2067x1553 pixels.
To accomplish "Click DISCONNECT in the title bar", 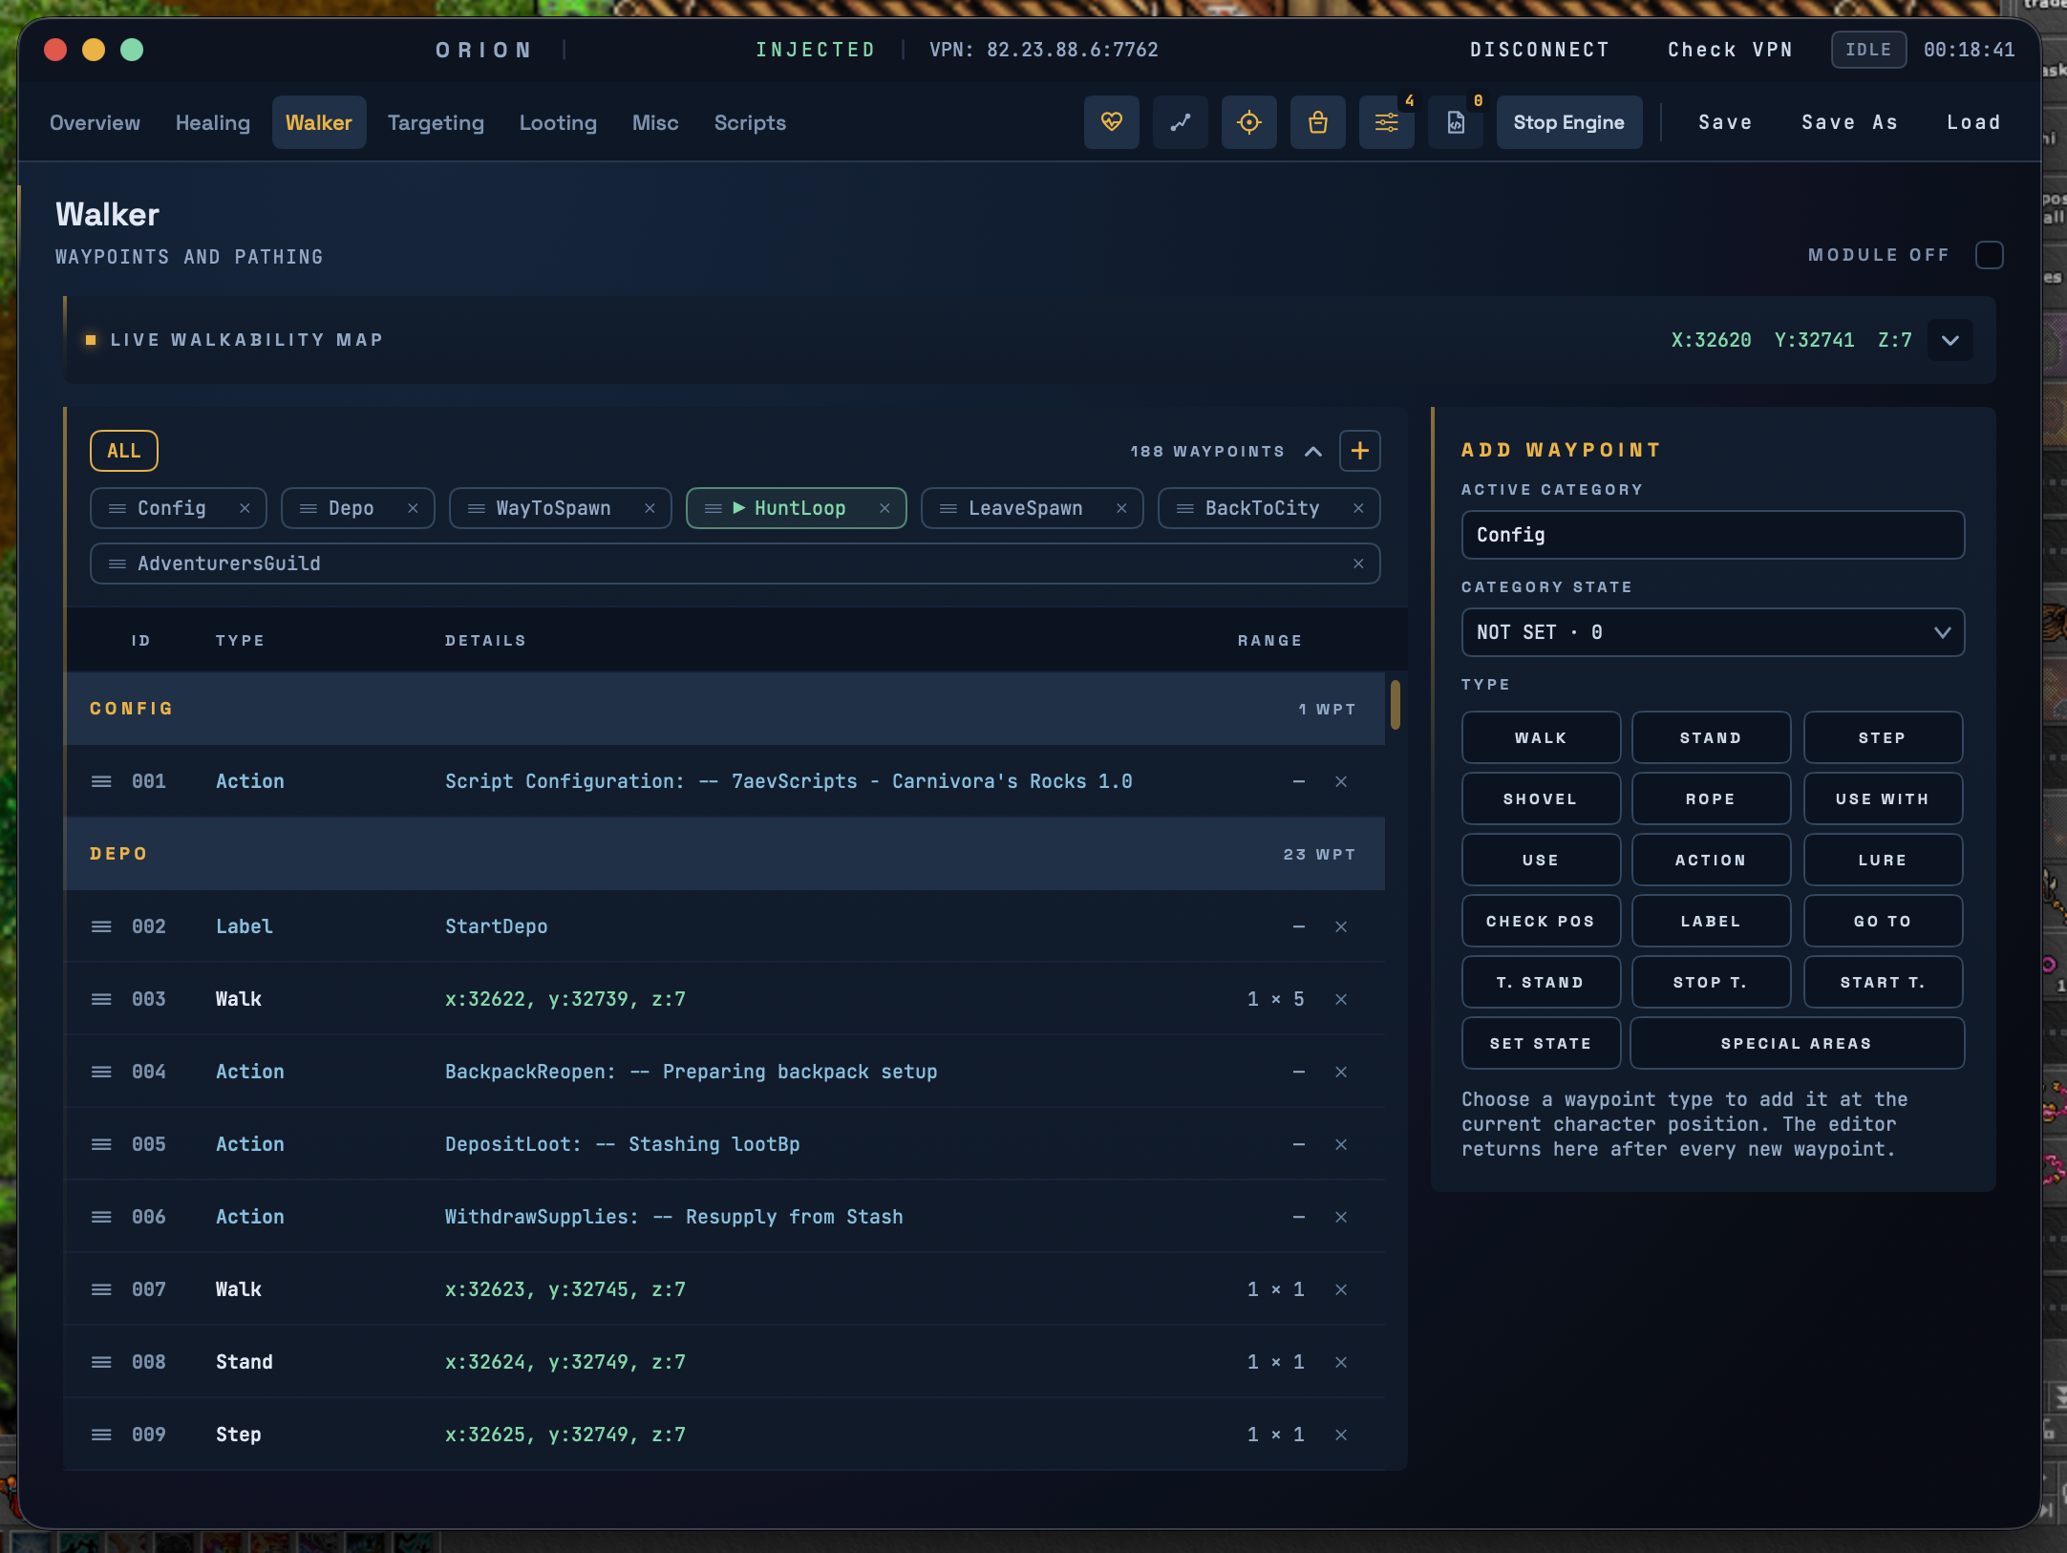I will 1540,50.
